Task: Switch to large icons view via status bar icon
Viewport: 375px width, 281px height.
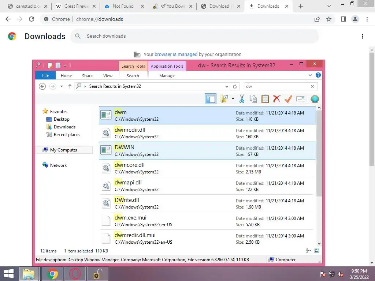Action: tap(317, 250)
